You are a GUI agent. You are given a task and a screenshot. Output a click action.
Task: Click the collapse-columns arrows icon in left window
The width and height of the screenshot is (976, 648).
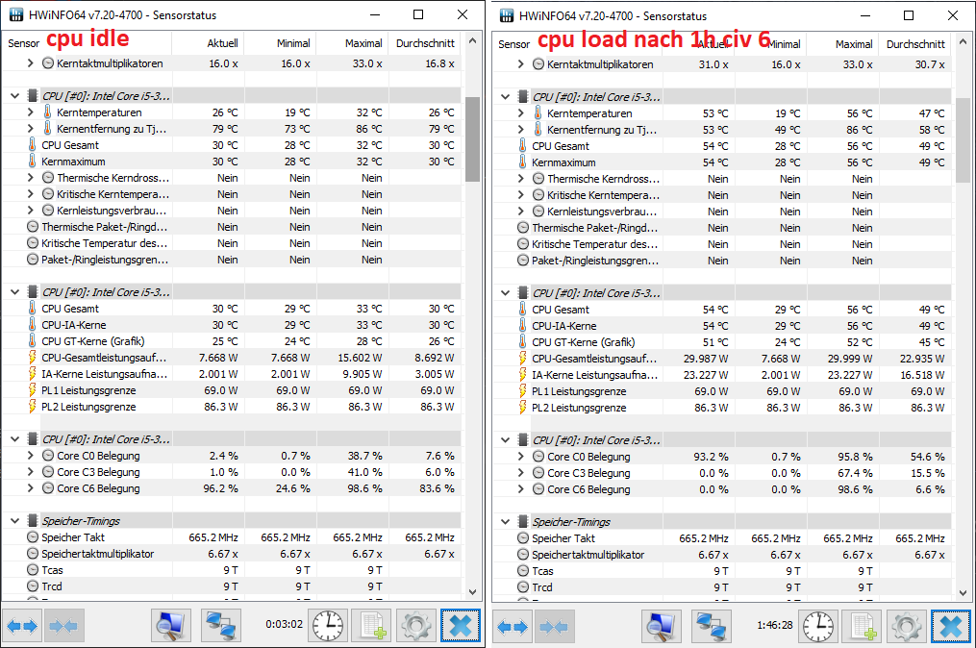(63, 625)
